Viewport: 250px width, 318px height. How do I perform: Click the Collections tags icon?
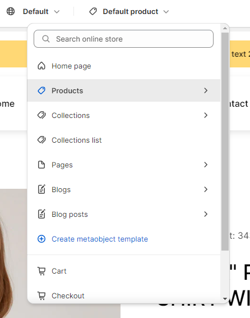(x=41, y=115)
